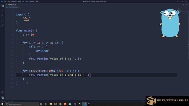Click the unsaved dot on looping.go tab

(15, 5)
